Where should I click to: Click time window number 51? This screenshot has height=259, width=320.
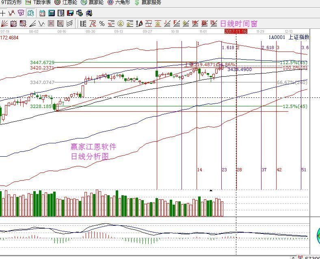(304, 170)
